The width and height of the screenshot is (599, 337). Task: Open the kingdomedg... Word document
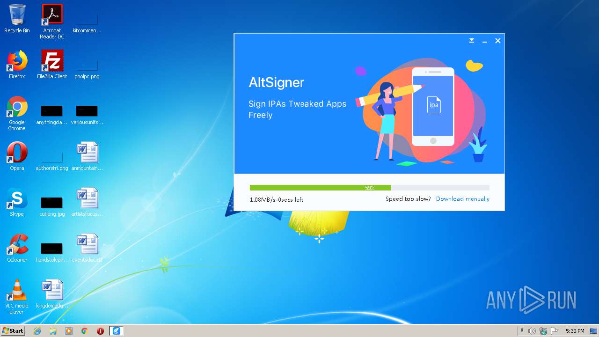coord(52,294)
